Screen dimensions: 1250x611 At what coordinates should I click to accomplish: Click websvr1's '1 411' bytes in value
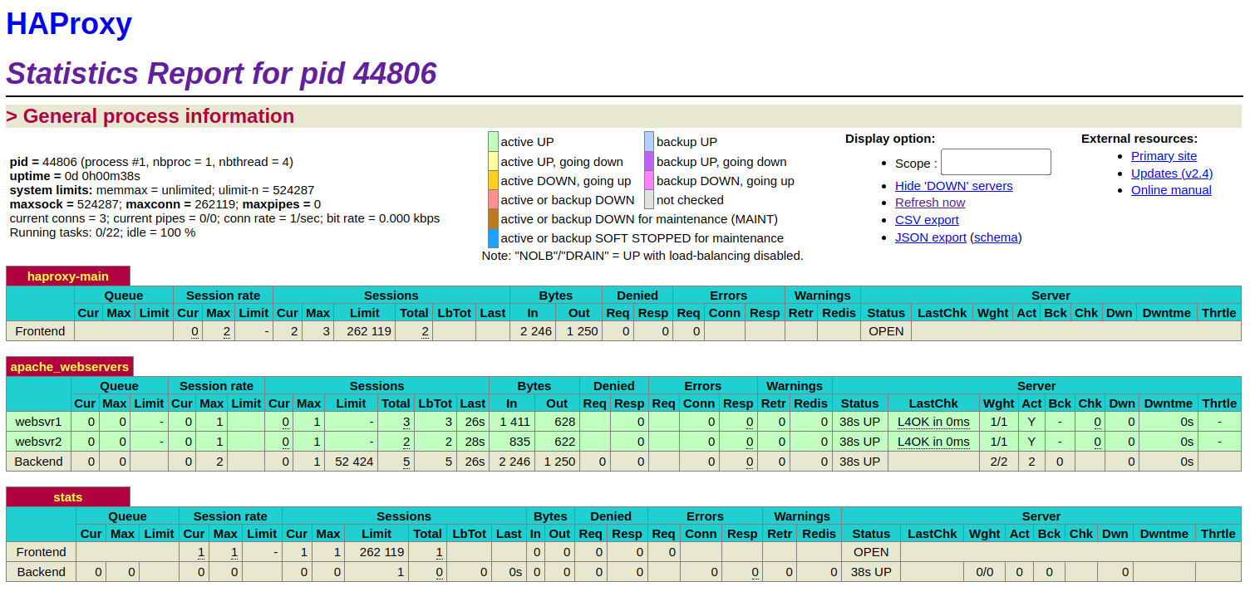coord(514,422)
